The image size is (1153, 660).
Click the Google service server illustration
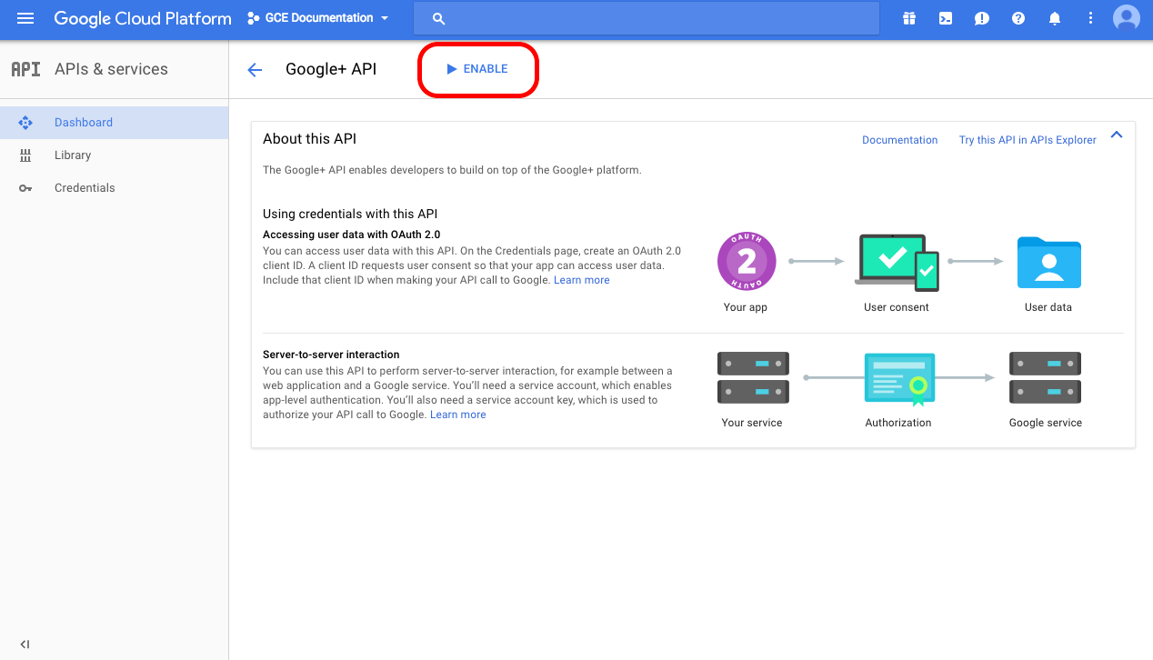[1045, 377]
